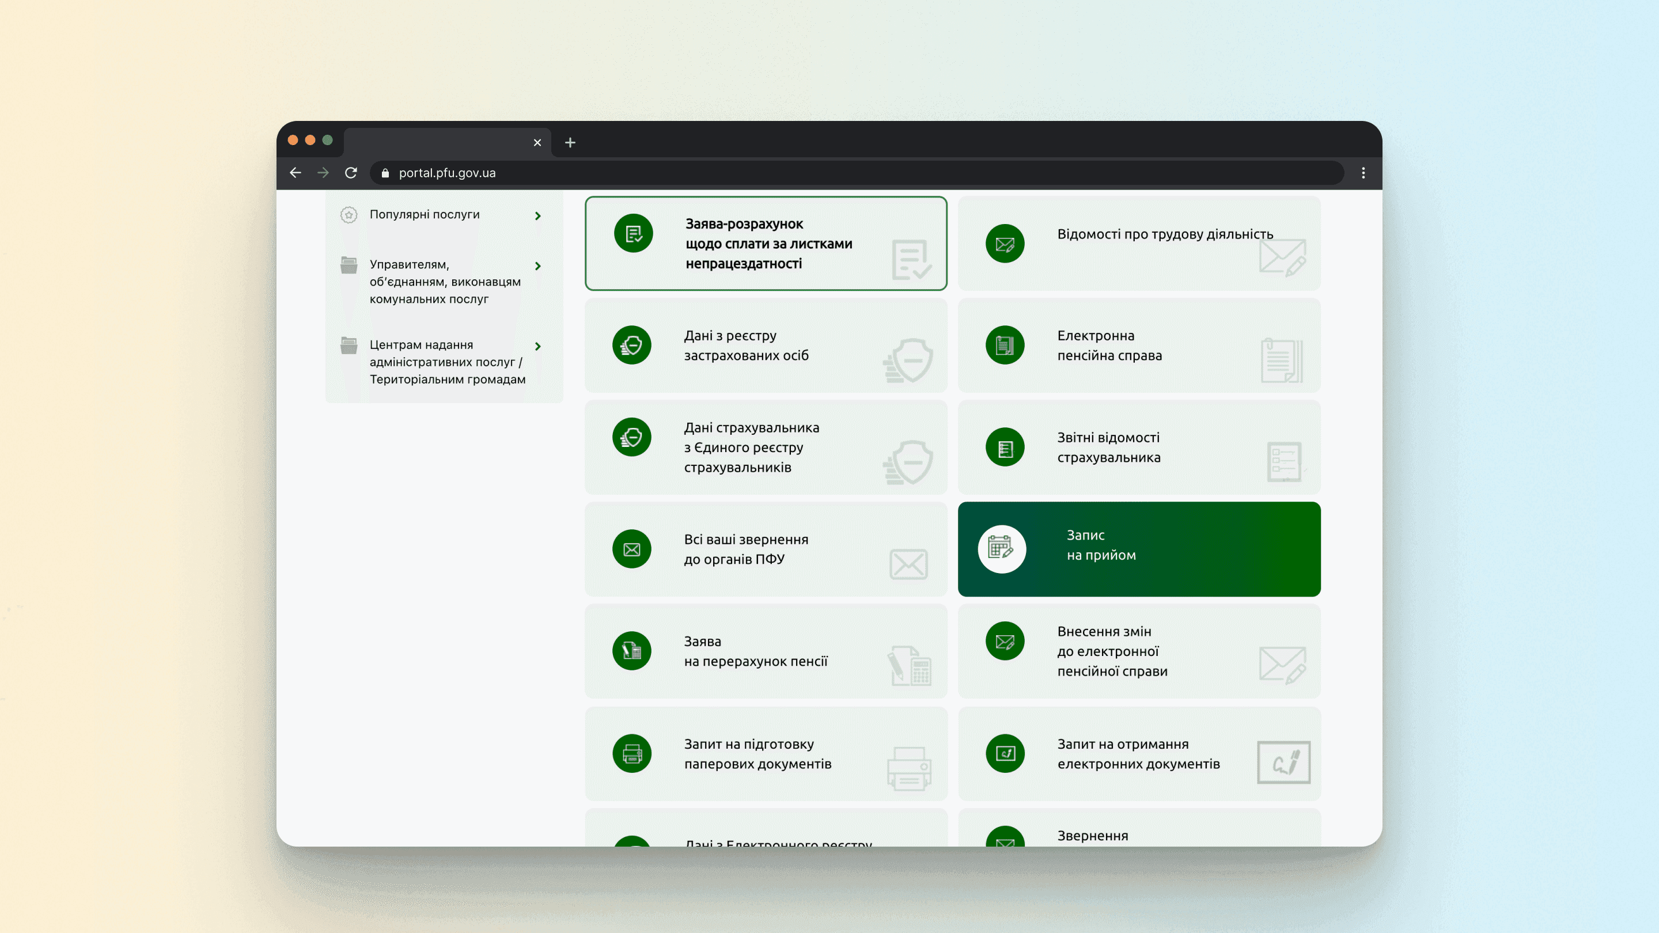Viewport: 1659px width, 933px height.
Task: Click the printer icon for Запит на підготовку
Action: coord(632,753)
